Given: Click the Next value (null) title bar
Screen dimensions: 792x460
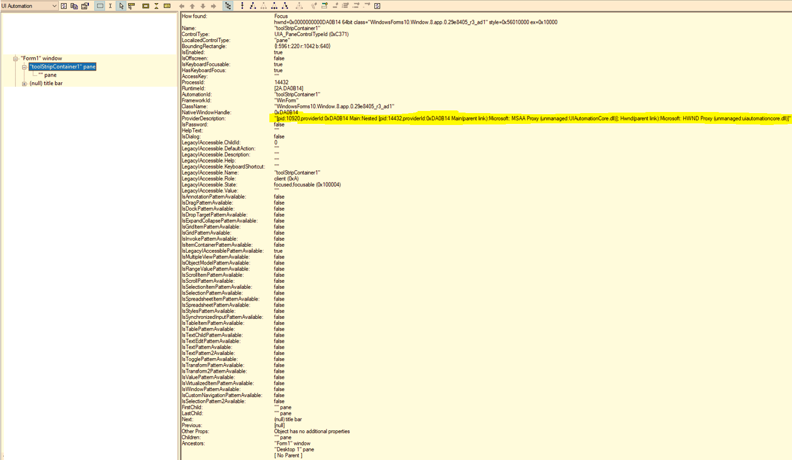Looking at the screenshot, I should tap(288, 420).
